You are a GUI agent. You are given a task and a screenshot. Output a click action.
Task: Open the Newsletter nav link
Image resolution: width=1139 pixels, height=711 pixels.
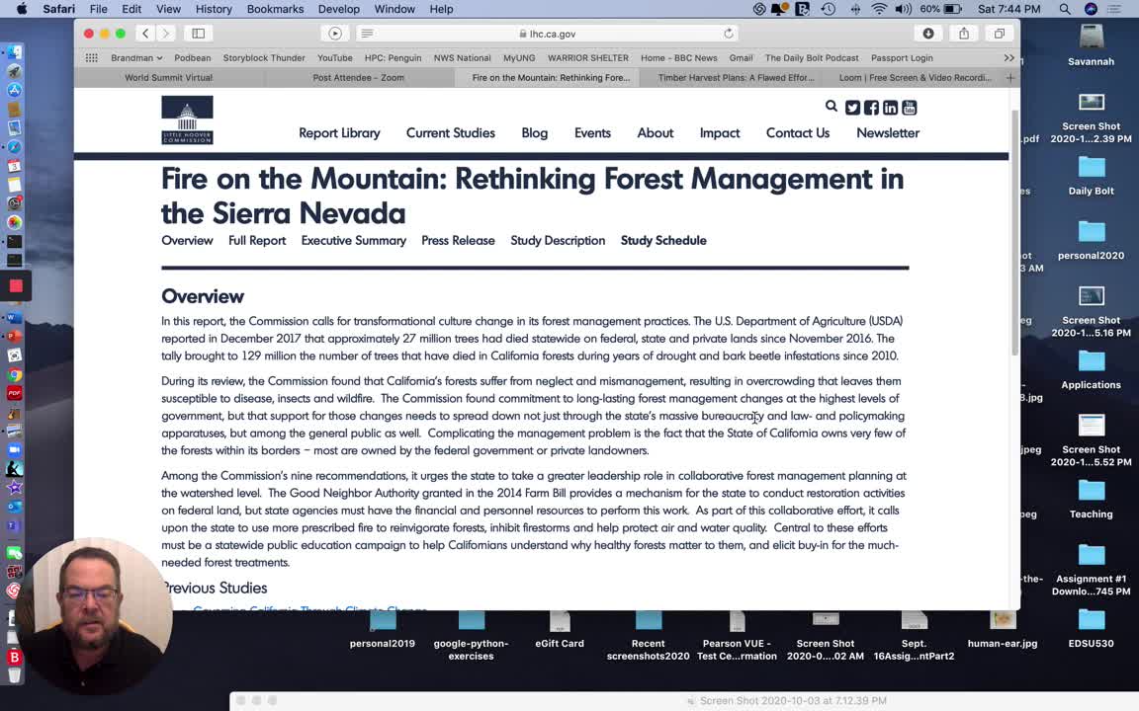coord(888,133)
